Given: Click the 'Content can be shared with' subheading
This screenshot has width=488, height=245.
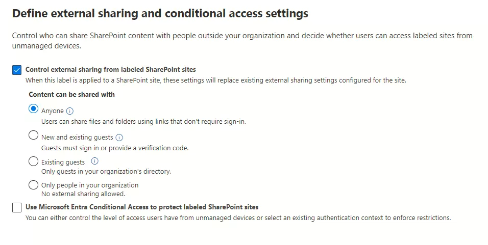Looking at the screenshot, I should point(71,95).
